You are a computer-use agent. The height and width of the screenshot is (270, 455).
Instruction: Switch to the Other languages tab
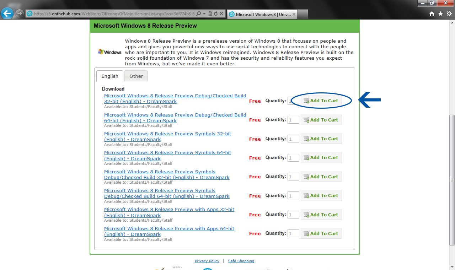tap(136, 76)
